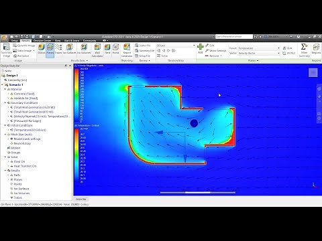Select the Parts results task

107,49
